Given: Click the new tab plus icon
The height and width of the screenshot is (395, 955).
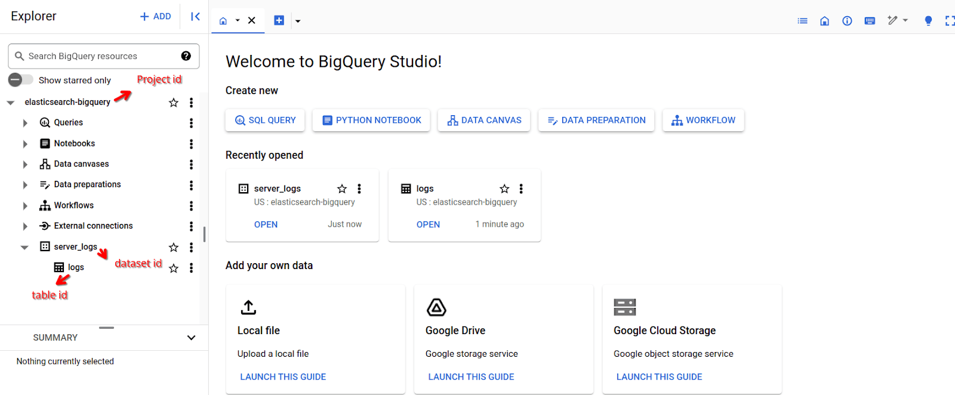Looking at the screenshot, I should pyautogui.click(x=279, y=20).
